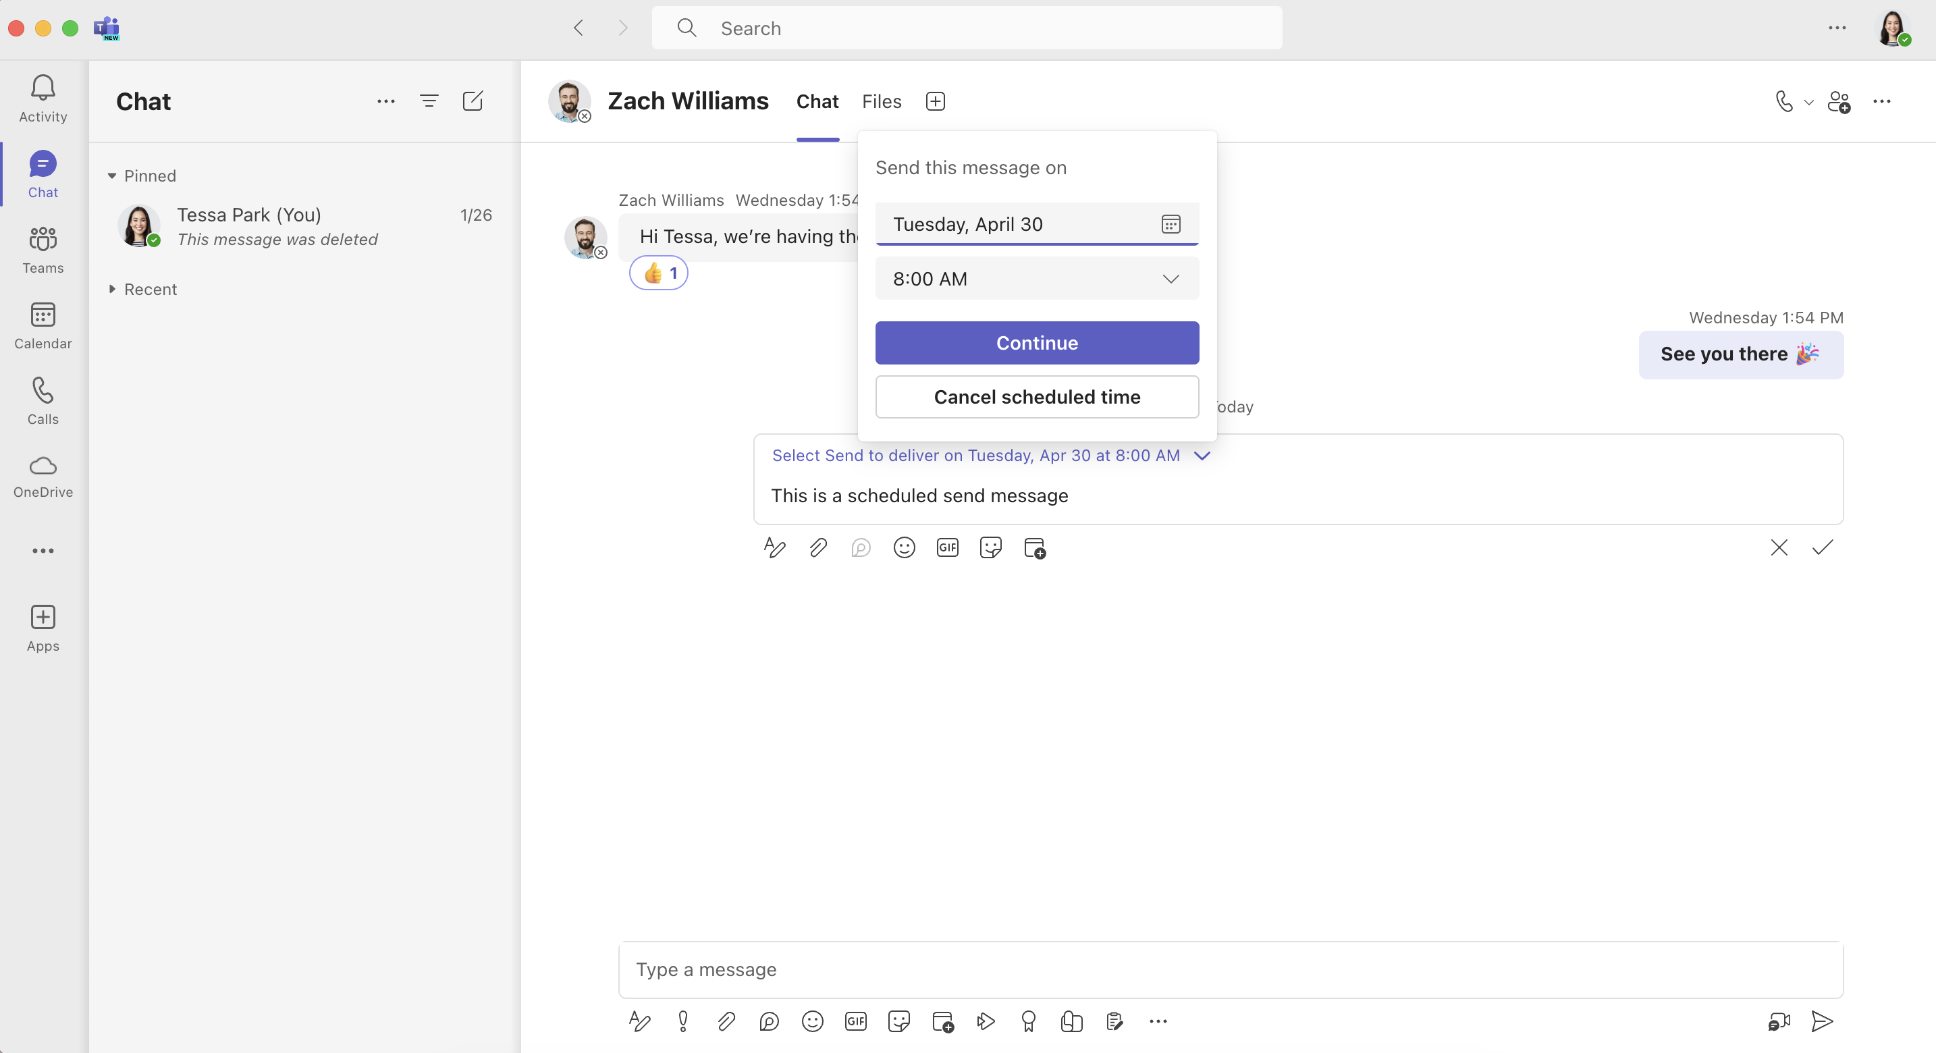This screenshot has width=1936, height=1053.
Task: Open the delivery date calendar picker
Action: click(x=1170, y=223)
